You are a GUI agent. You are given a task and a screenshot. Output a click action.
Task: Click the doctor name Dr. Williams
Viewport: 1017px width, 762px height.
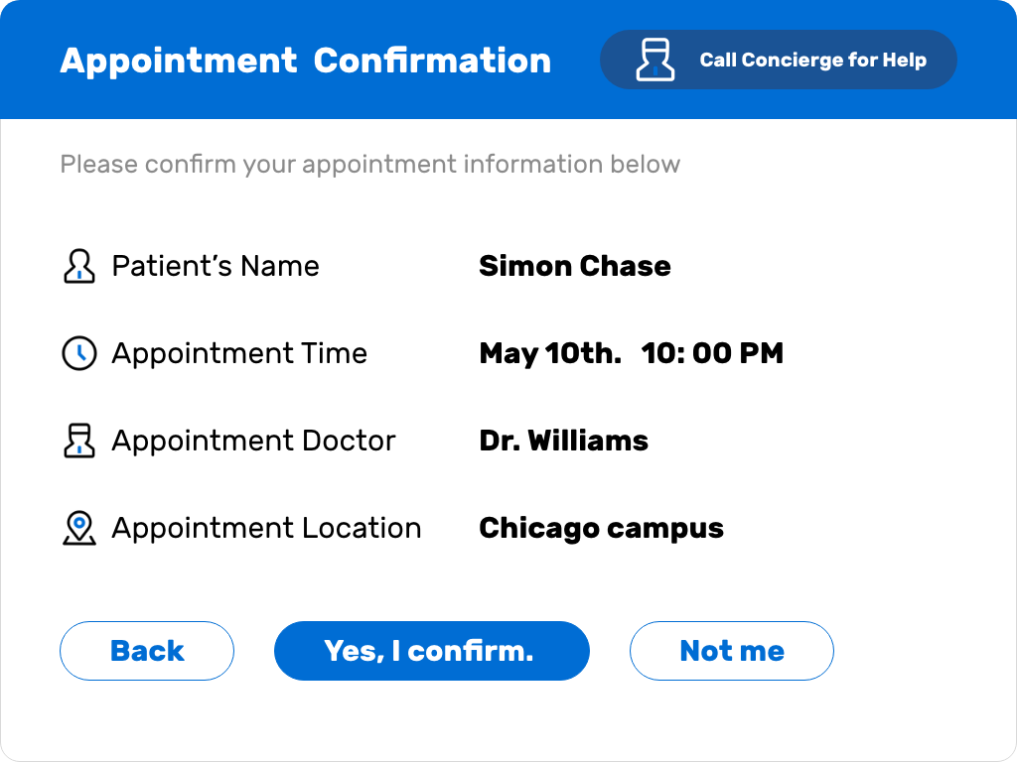pos(563,441)
